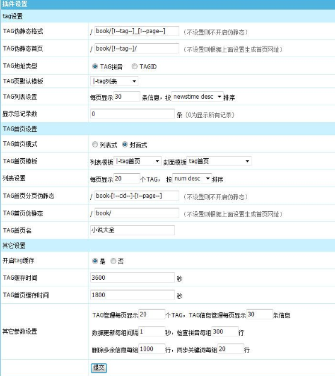Select the TAG拼音 radio button
The width and height of the screenshot is (335, 376).
(95, 66)
